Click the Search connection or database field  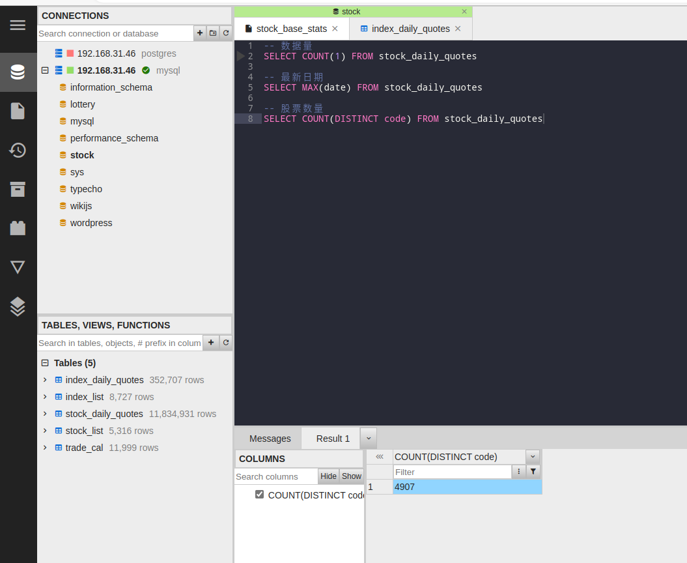pos(115,33)
